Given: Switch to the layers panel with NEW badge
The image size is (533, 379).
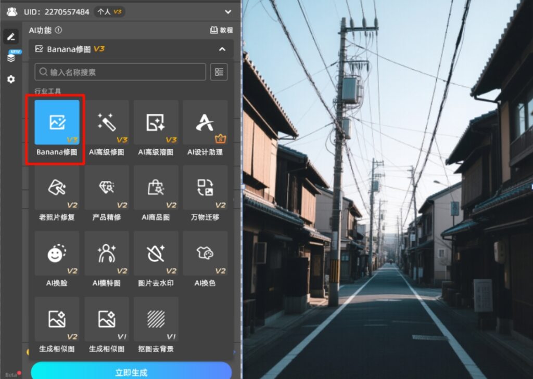Looking at the screenshot, I should [x=12, y=57].
